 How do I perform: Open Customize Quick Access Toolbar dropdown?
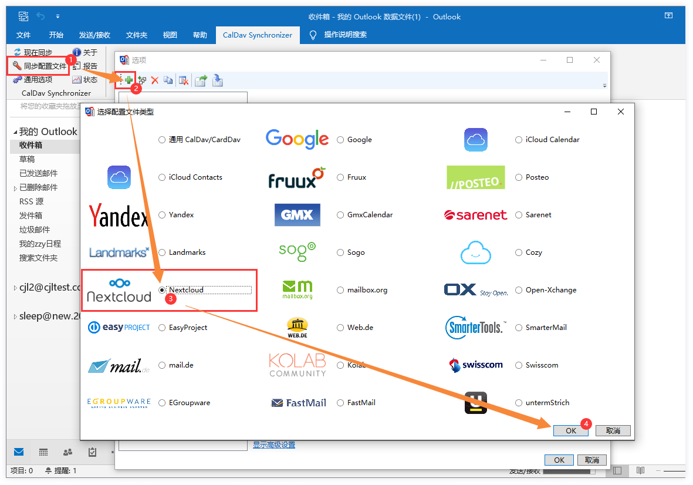coord(58,16)
